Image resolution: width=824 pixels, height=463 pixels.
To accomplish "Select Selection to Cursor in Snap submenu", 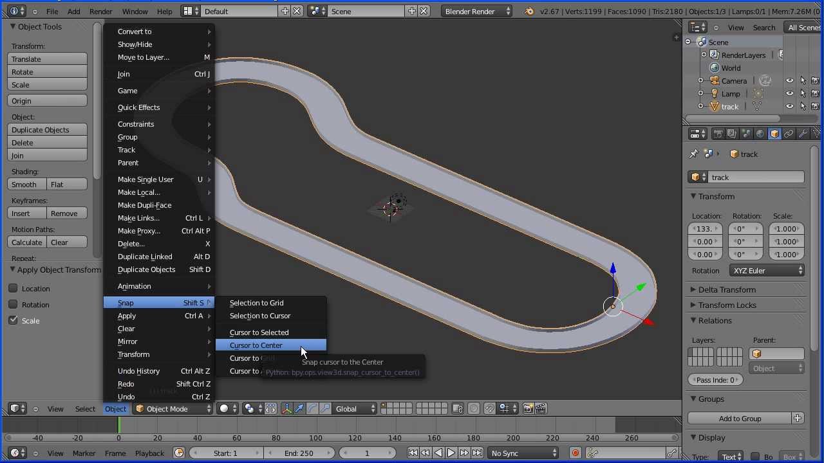I will tap(260, 316).
